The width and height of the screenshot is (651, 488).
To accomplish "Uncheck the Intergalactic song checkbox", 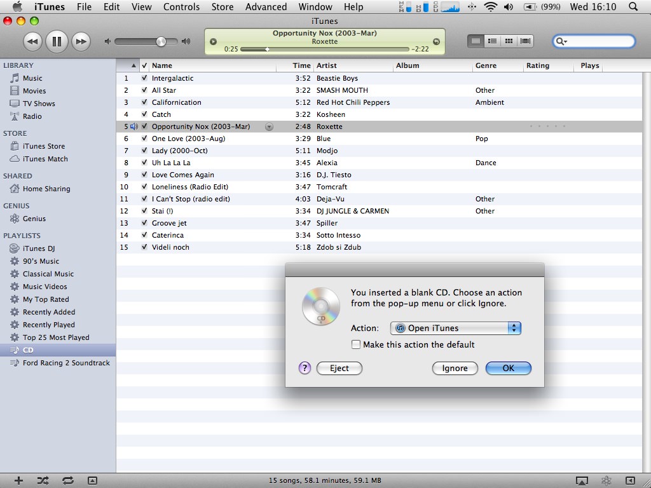I will (144, 78).
